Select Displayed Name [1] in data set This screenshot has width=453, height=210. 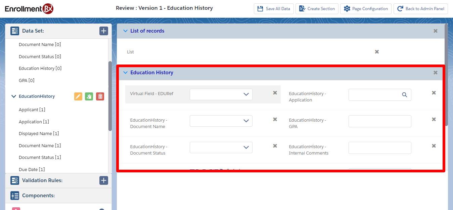tap(39, 133)
